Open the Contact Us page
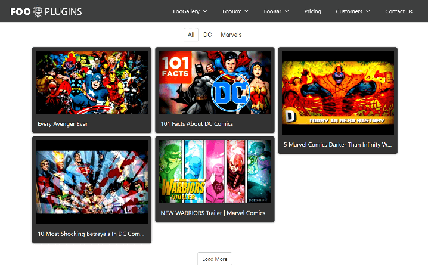The height and width of the screenshot is (267, 428). point(399,11)
